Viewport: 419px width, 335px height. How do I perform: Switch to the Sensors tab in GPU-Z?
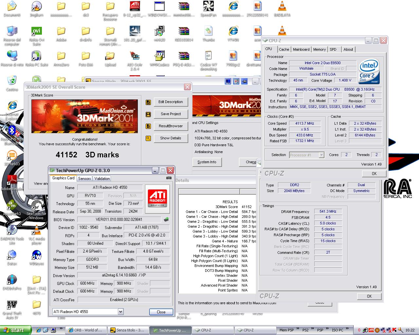(84, 179)
